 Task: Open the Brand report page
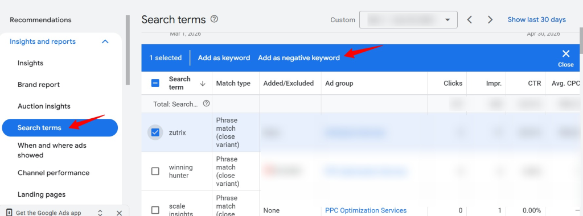39,85
